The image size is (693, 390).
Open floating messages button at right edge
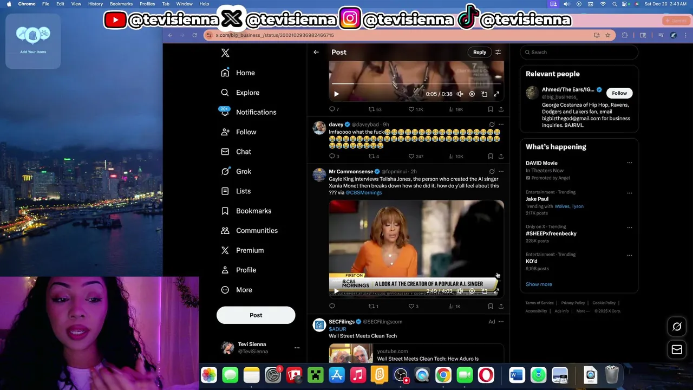677,350
